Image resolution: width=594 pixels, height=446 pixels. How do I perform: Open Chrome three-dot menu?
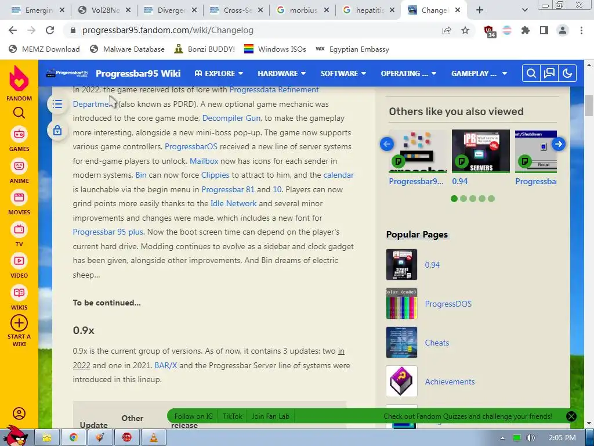pyautogui.click(x=581, y=30)
